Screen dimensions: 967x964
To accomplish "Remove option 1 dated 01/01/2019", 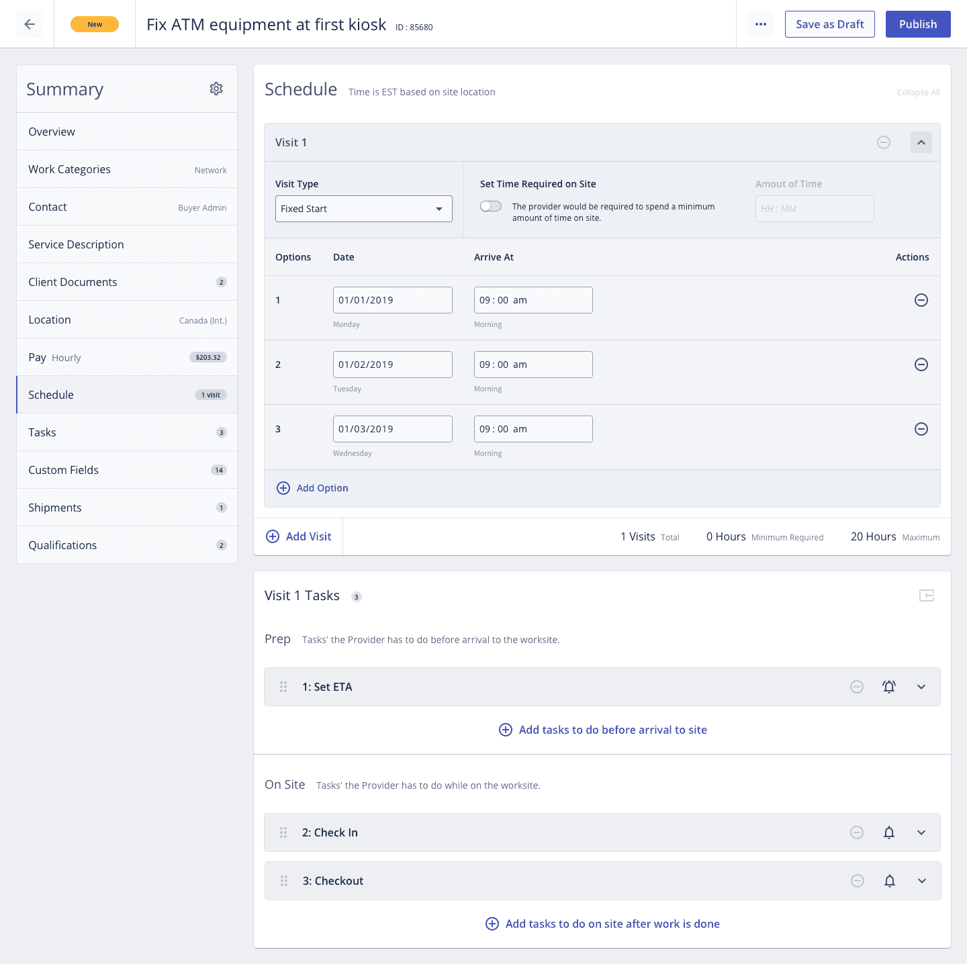I will [x=921, y=300].
